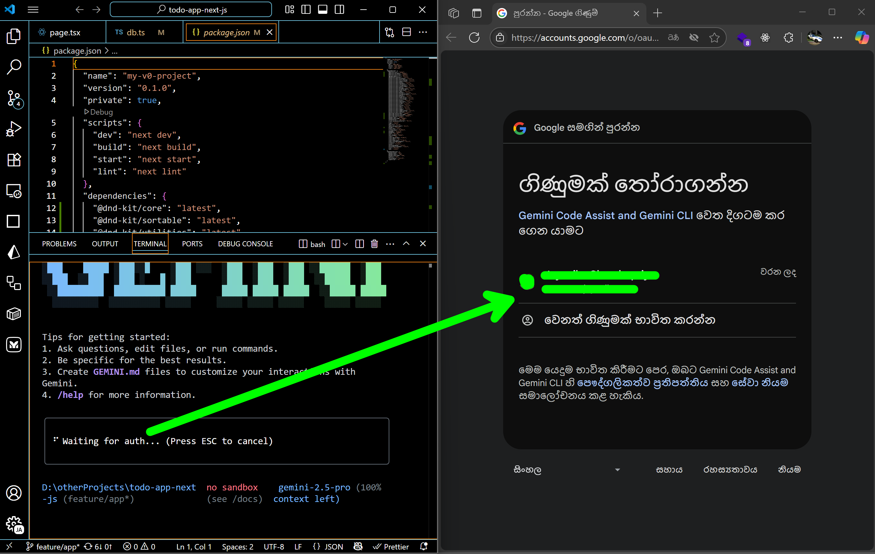Select the TERMINAL panel tab
The image size is (875, 554).
(150, 244)
